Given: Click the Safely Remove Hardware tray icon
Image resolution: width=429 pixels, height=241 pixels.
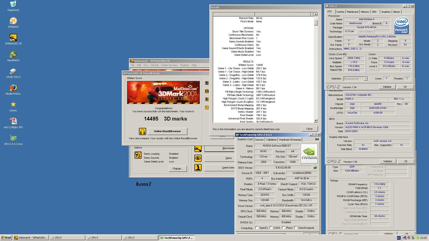Looking at the screenshot, I should click(x=413, y=238).
